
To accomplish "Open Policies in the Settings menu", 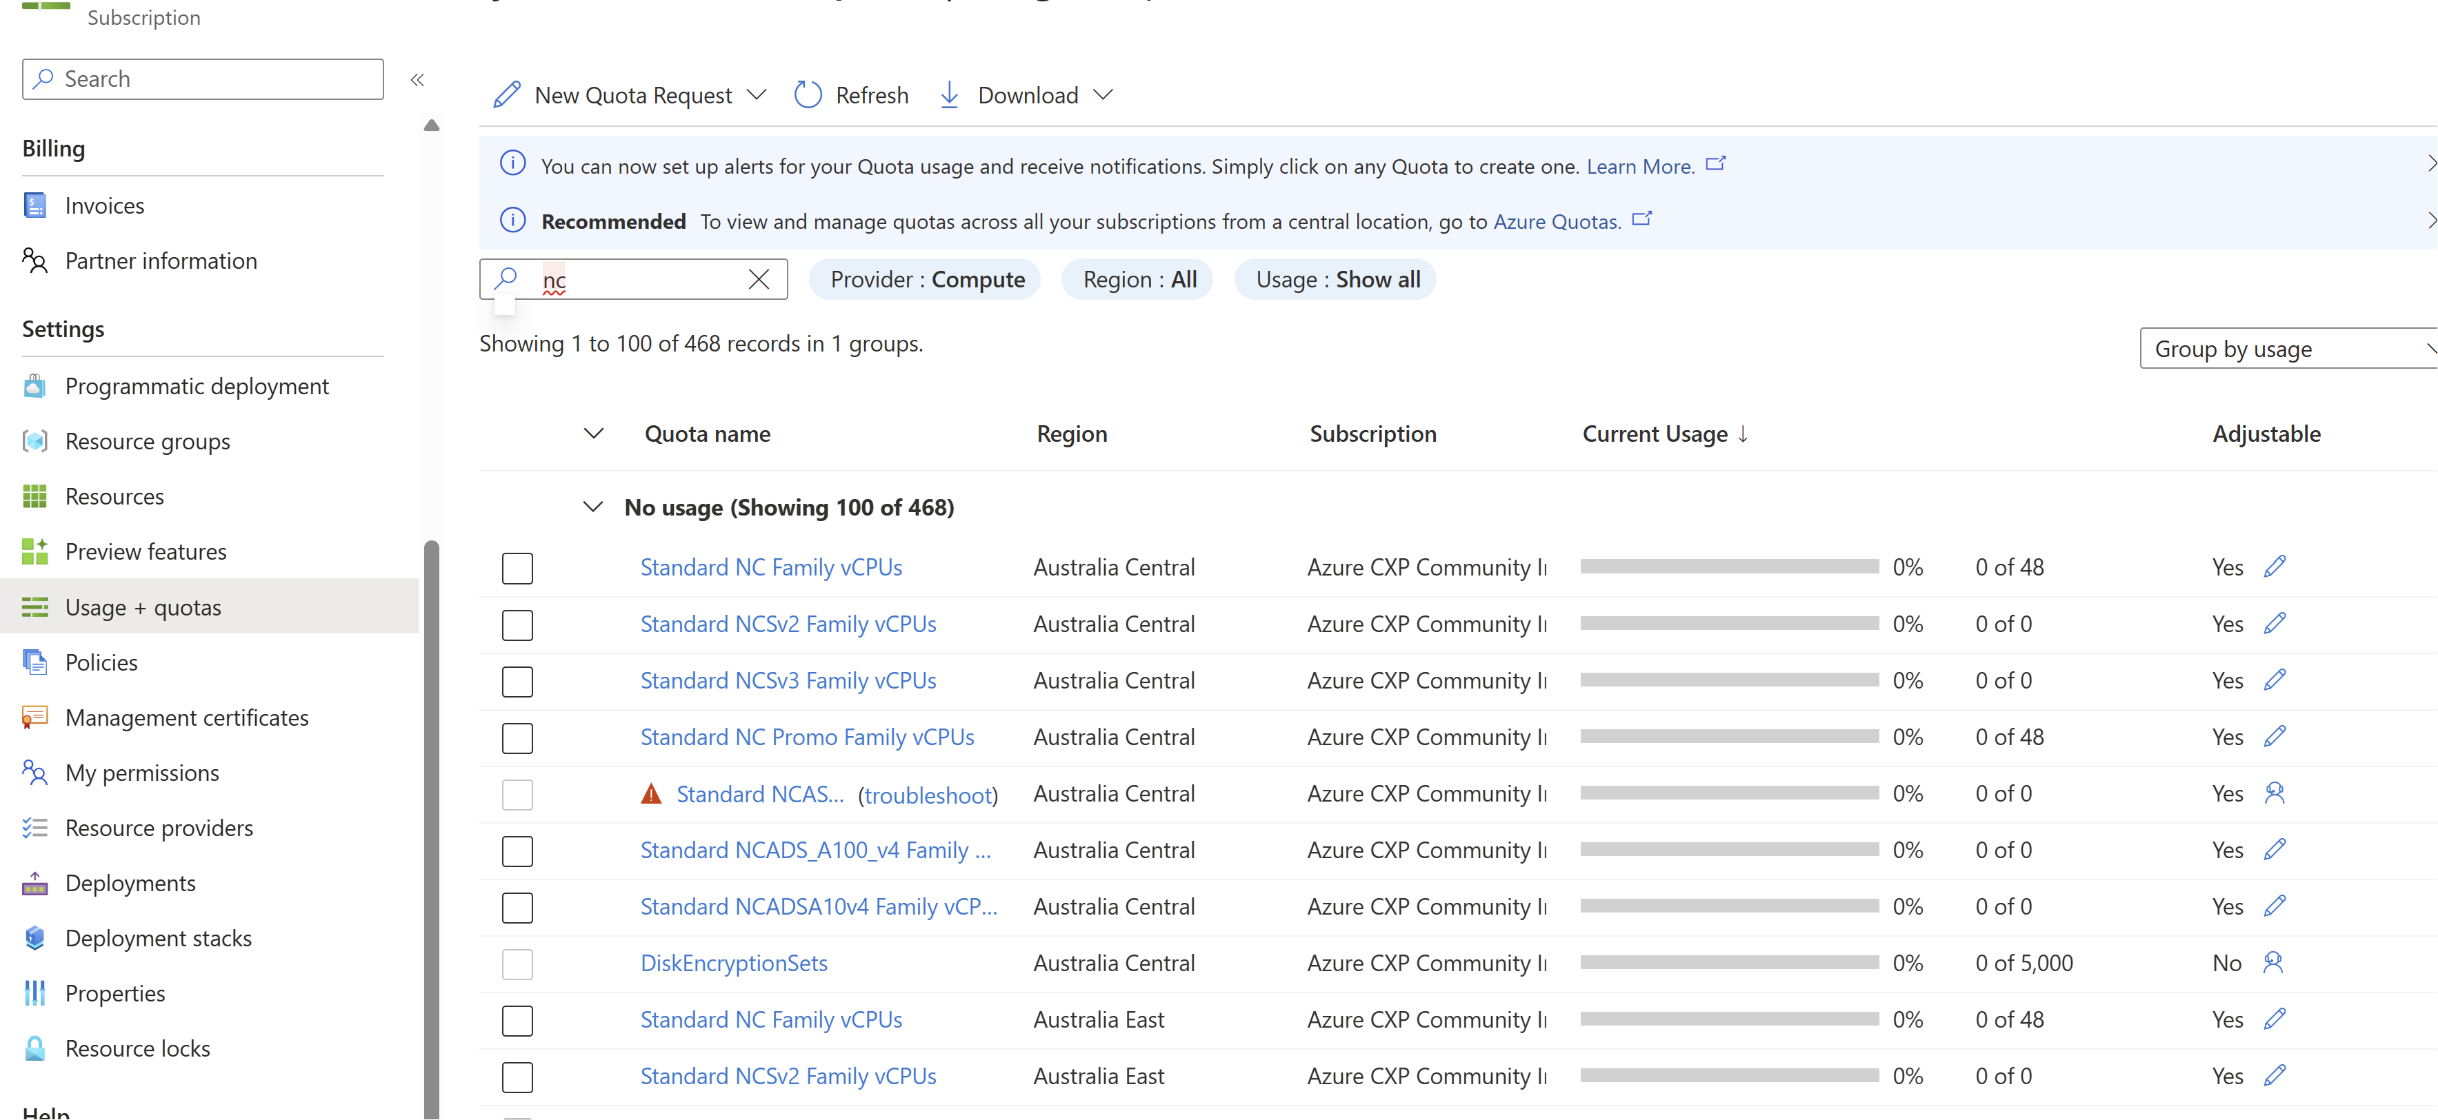I will pyautogui.click(x=101, y=662).
